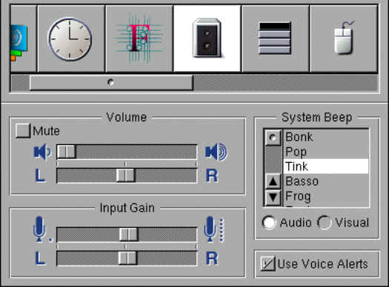This screenshot has width=389, height=287.
Task: Click the System Beep list down arrow
Action: coord(273,197)
